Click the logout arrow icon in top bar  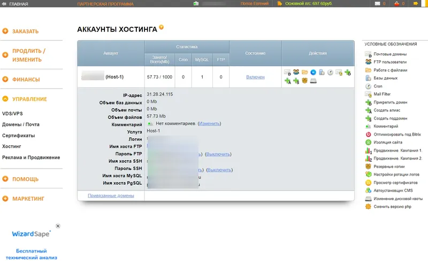pos(416,4)
